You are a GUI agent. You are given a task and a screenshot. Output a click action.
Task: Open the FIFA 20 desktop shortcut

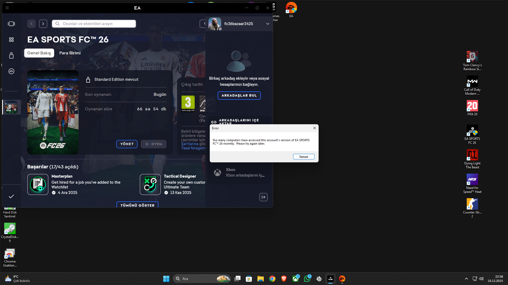click(472, 108)
